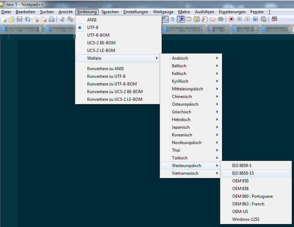Select OEM 863 : French encoding
294x227 pixels.
256,204
